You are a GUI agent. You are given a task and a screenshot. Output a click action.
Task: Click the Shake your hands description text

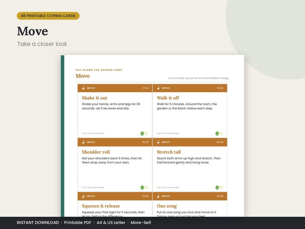[111, 106]
